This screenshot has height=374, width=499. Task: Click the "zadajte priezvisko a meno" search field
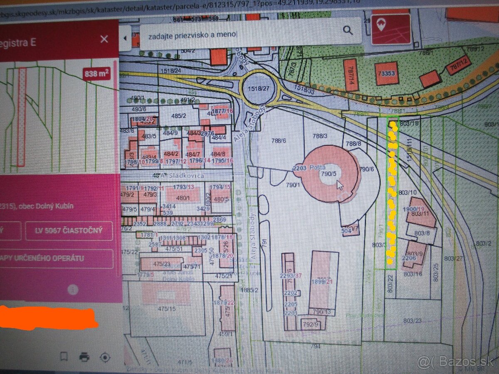241,34
